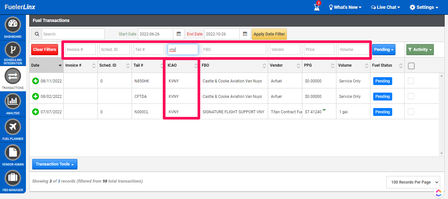Viewport: 448px width, 199px height.
Task: Click the Start Date input 2022-06-26
Action: (156, 34)
